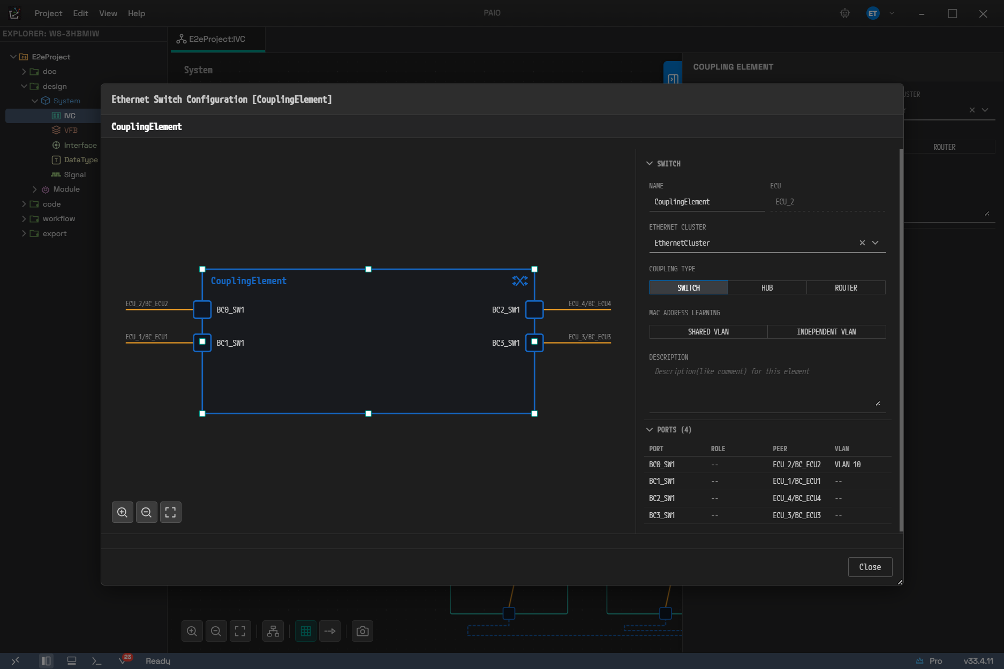
Task: Zoom in on the switch diagram
Action: coord(122,512)
